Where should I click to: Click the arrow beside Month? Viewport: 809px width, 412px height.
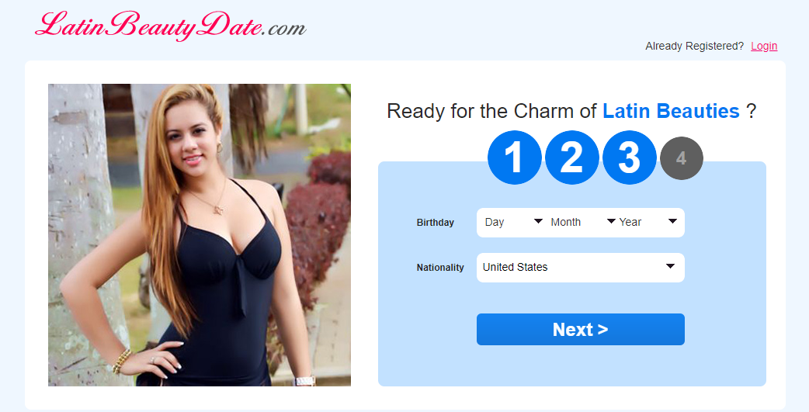(611, 221)
